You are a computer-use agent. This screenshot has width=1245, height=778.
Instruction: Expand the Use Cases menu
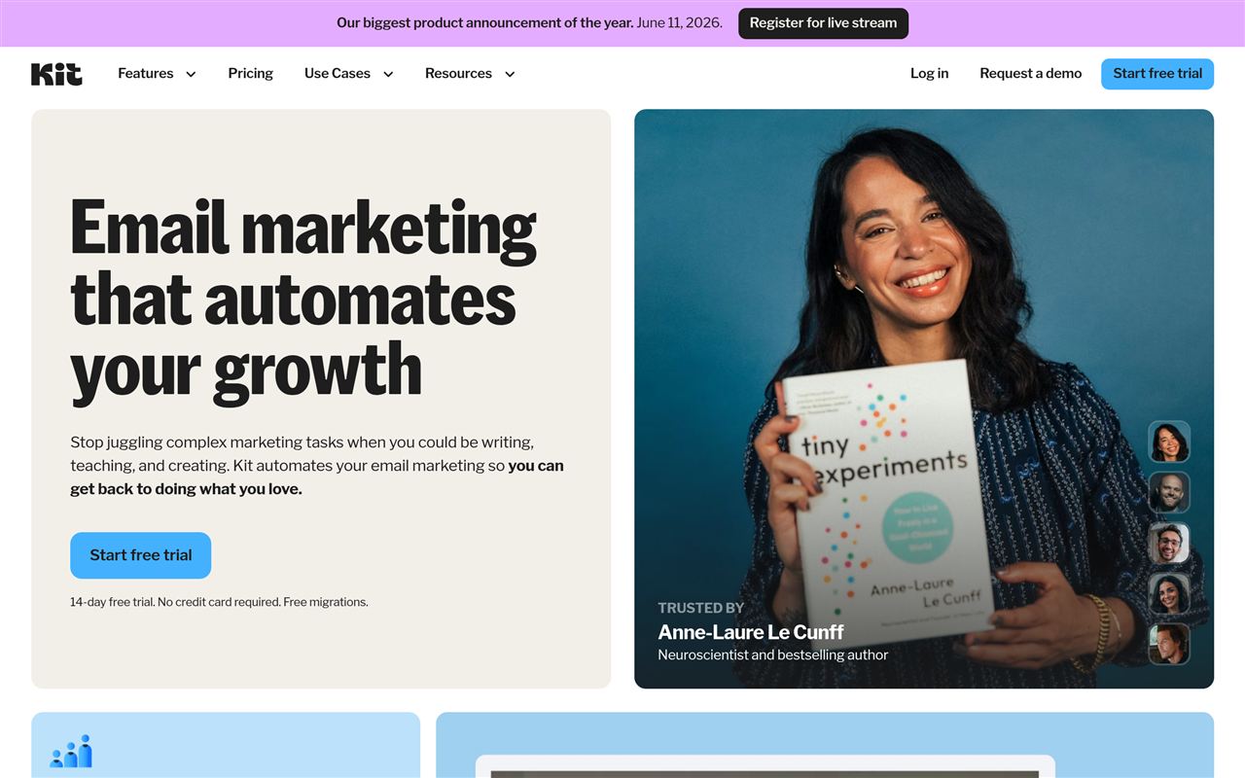(348, 73)
